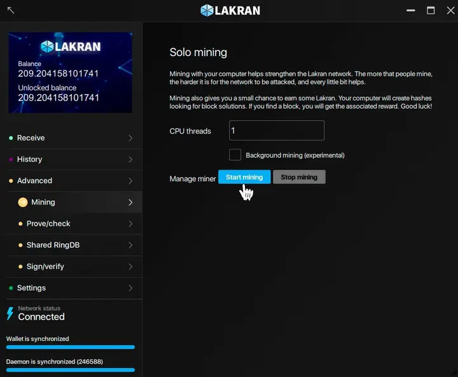Click the Stop mining button
This screenshot has width=458, height=377.
pyautogui.click(x=299, y=177)
